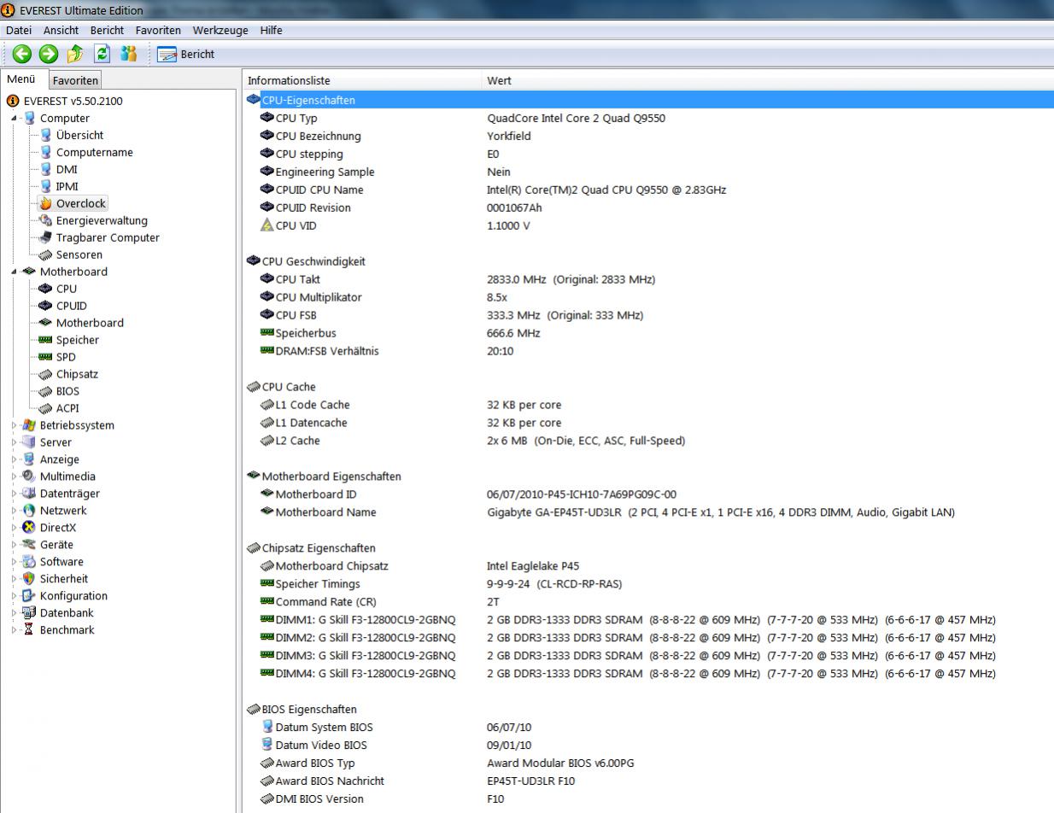Open the Ansicht menu
Screen dimensions: 1054x813
61,30
